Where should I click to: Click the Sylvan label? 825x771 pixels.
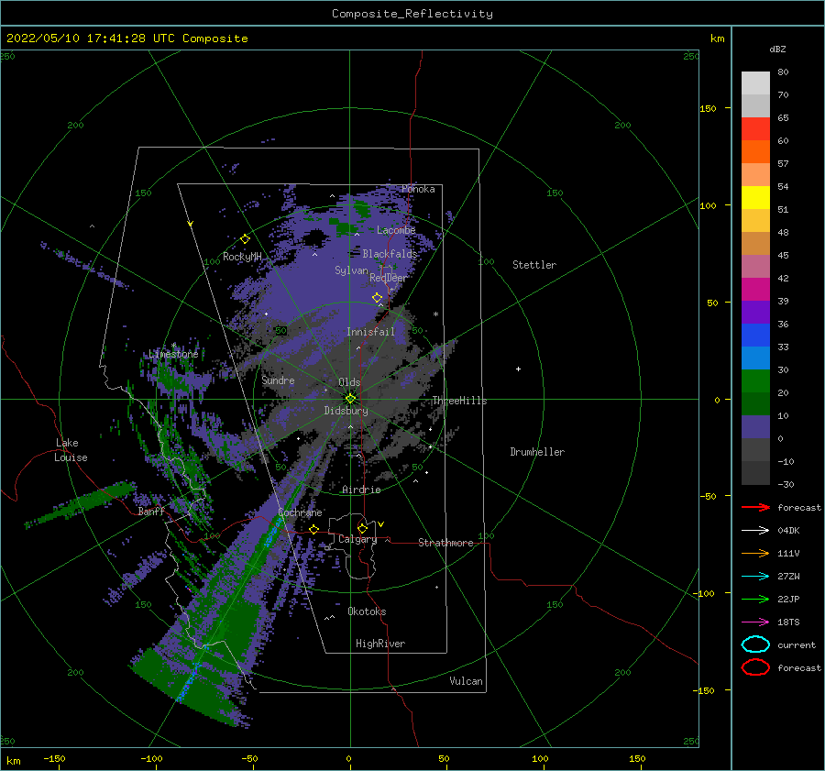click(351, 270)
